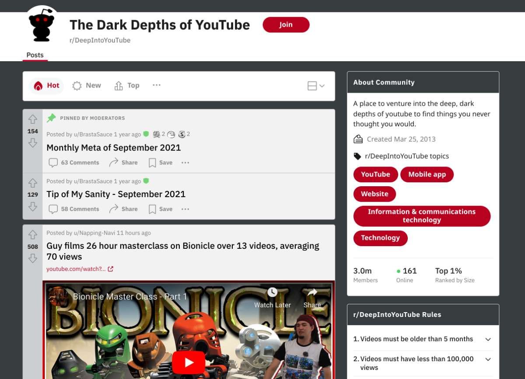Share the Monthly Meta of September 2021 post
The width and height of the screenshot is (525, 379).
(123, 163)
